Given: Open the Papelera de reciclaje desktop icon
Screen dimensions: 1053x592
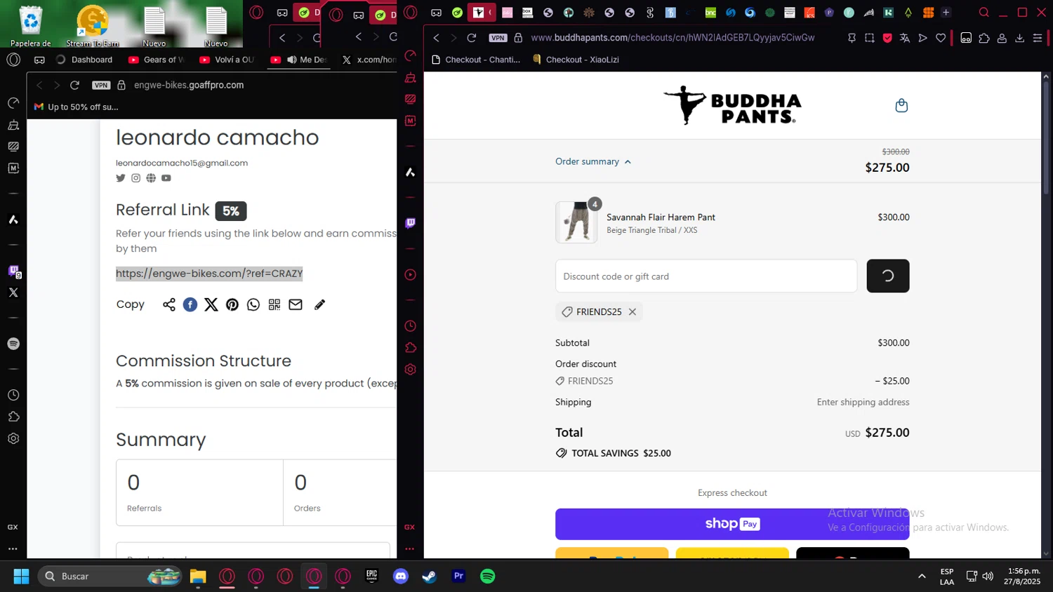Looking at the screenshot, I should point(31,26).
